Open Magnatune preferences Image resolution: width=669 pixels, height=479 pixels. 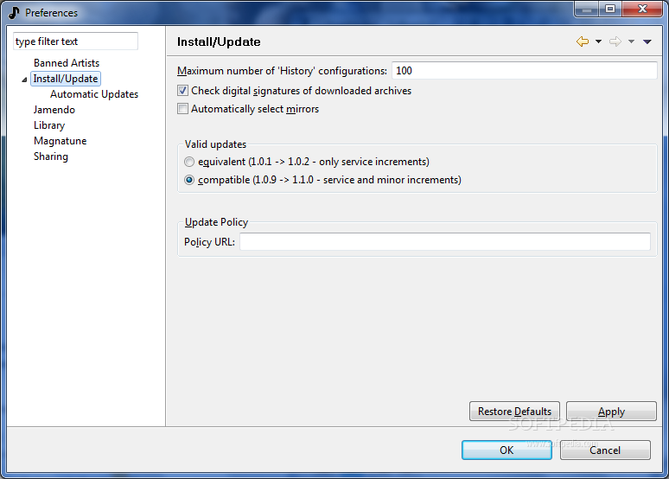(61, 141)
